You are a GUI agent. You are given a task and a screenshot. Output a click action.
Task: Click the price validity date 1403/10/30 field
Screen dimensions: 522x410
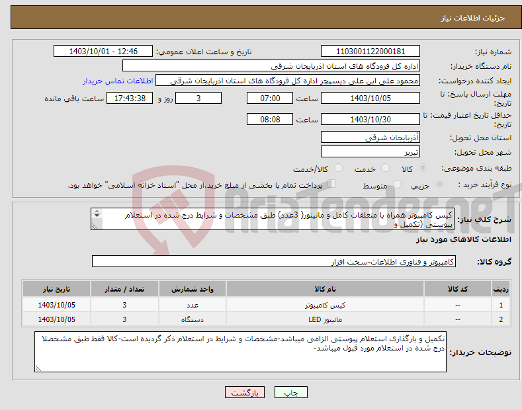coord(370,119)
